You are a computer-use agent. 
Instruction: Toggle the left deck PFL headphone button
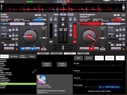click(x=51, y=42)
